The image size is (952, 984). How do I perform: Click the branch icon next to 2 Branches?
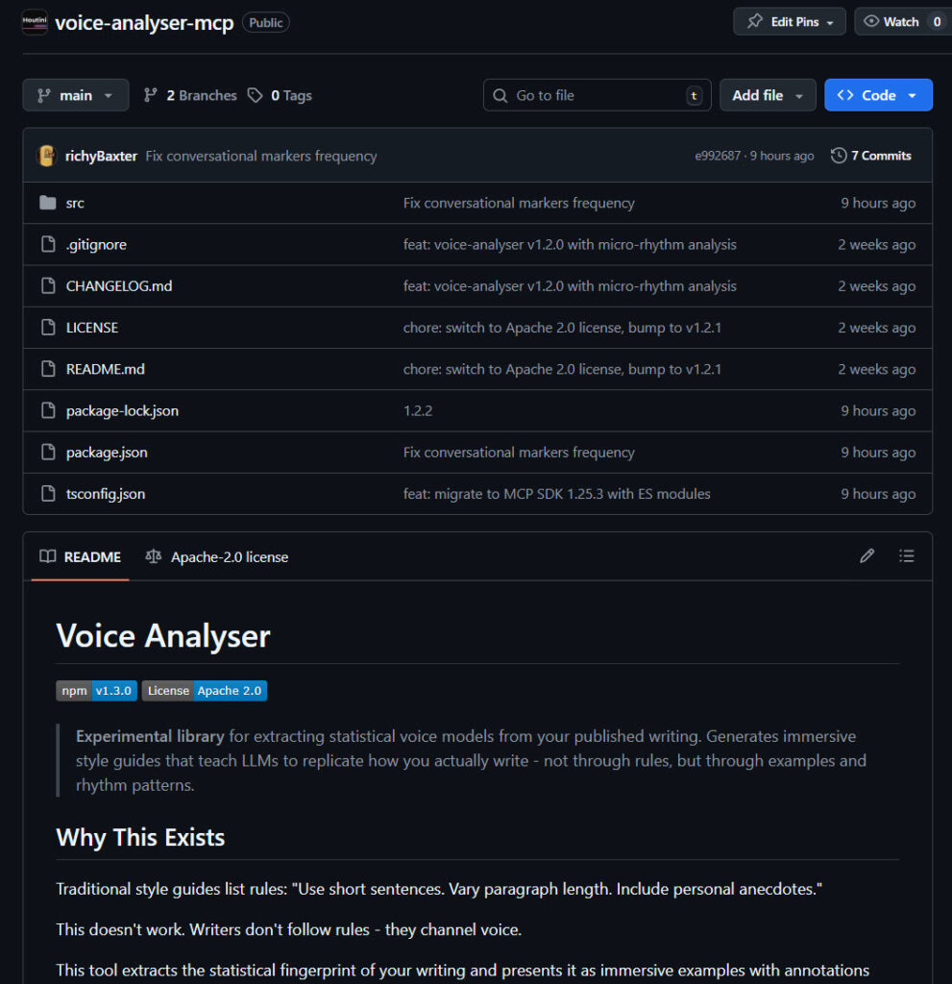click(151, 95)
